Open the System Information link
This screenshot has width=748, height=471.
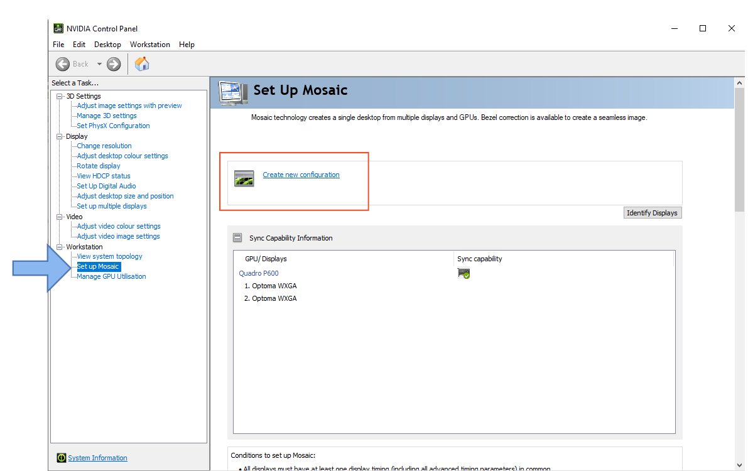pyautogui.click(x=97, y=458)
